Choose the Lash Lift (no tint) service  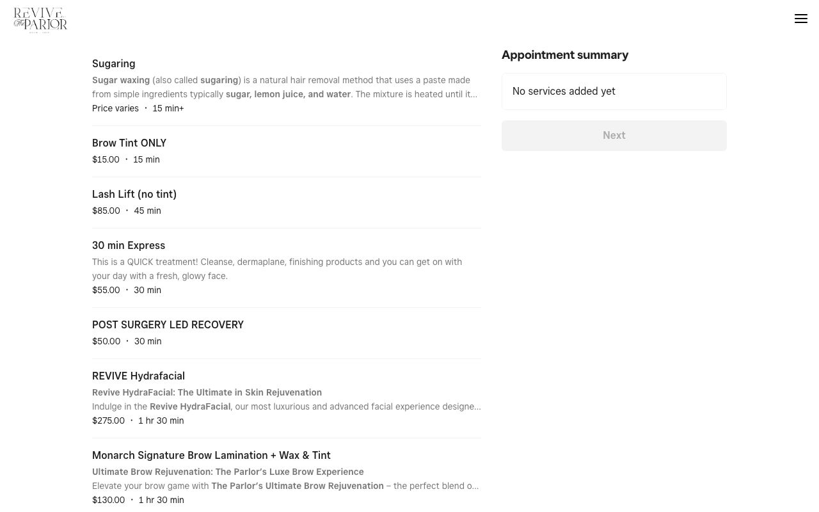pos(134,195)
